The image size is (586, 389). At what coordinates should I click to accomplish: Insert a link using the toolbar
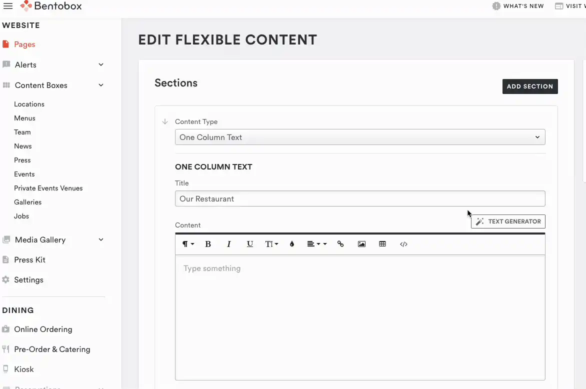(340, 244)
